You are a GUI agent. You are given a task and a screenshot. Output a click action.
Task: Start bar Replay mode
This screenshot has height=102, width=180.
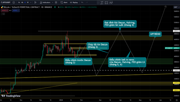[74, 2]
